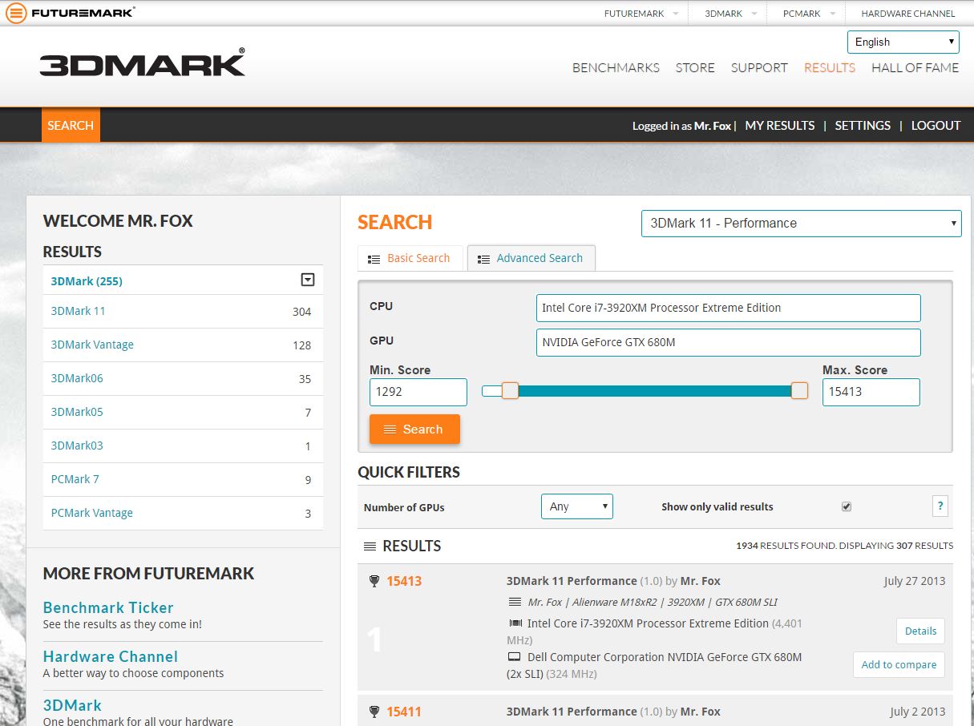Click the trophy icon beside score 15411
974x726 pixels.
[x=374, y=712]
